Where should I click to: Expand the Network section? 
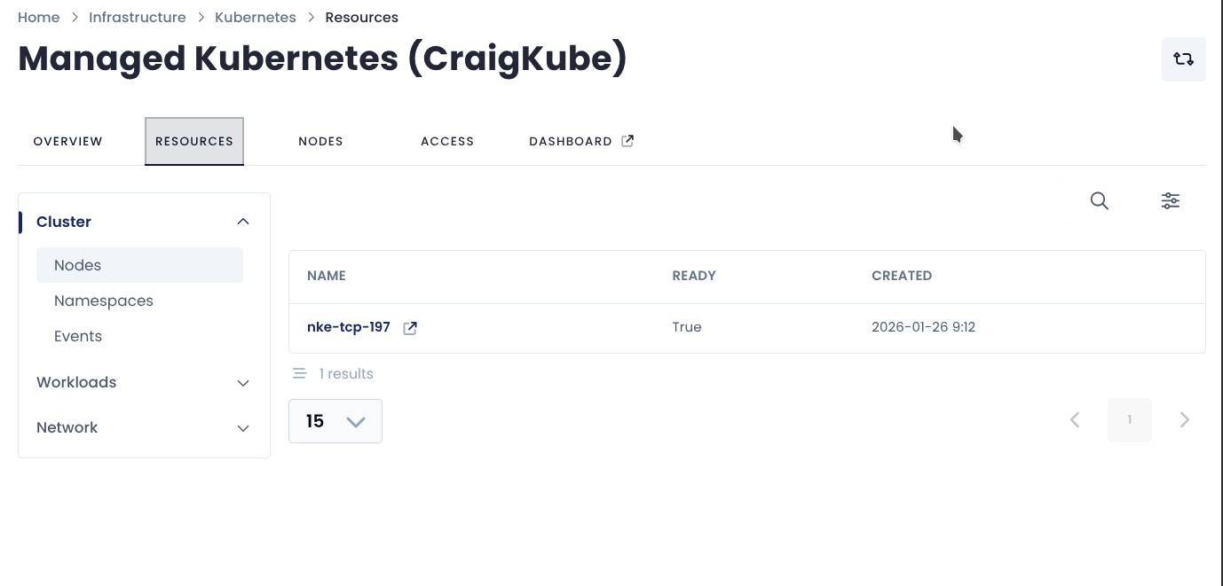click(x=243, y=428)
